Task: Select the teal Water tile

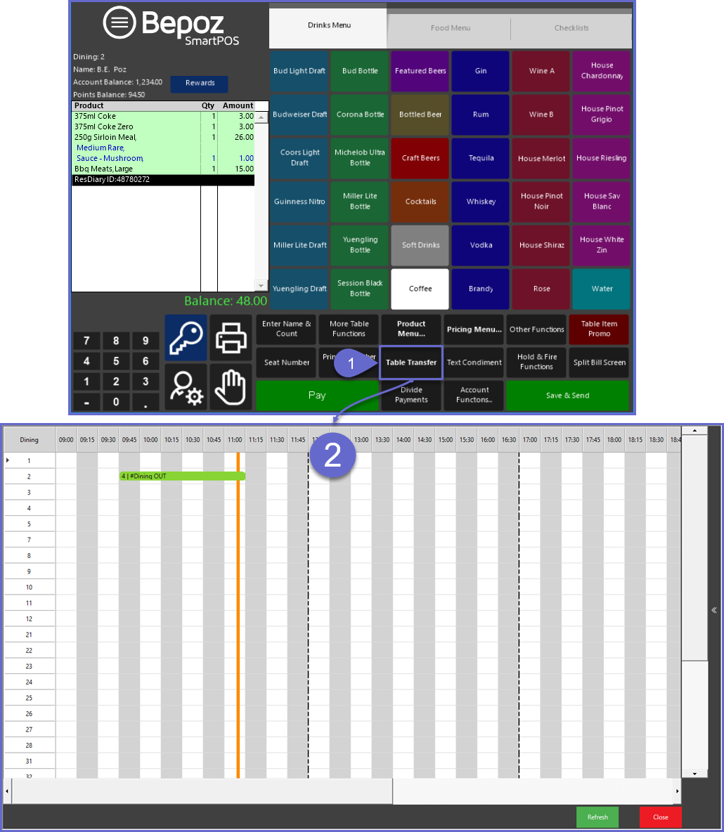Action: coord(602,290)
